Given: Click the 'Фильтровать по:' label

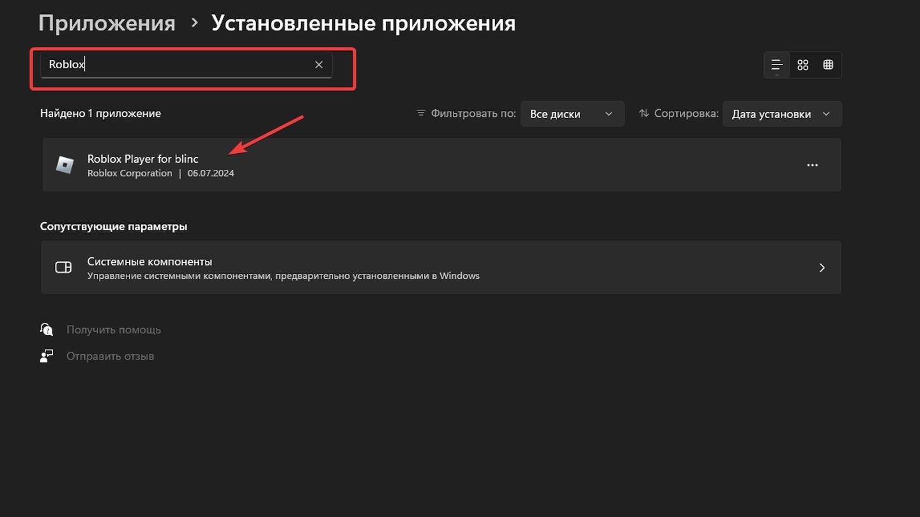Looking at the screenshot, I should pos(473,113).
